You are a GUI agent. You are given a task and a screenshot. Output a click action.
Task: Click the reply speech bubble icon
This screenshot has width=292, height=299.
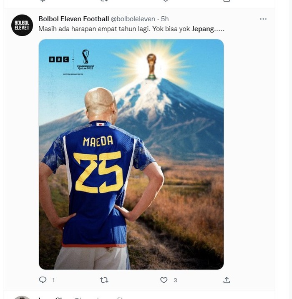(43, 280)
